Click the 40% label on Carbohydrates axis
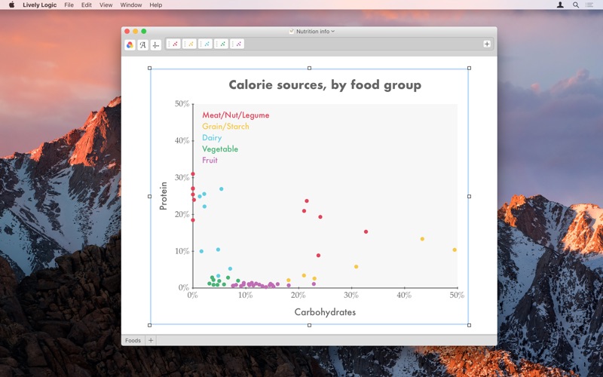This screenshot has height=377, width=603. click(404, 295)
